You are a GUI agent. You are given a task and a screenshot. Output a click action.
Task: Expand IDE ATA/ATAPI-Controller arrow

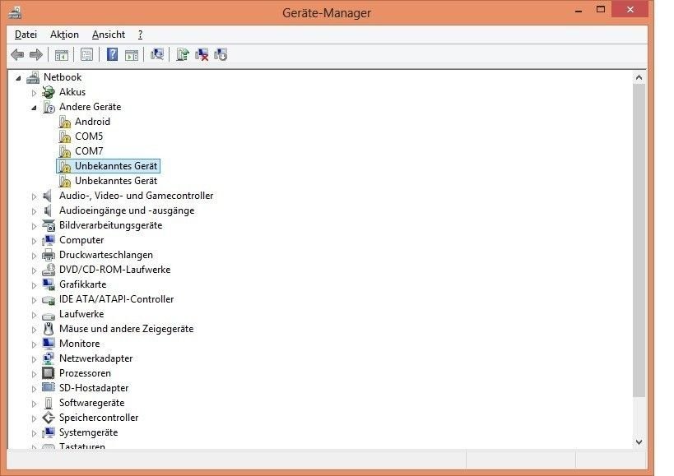click(x=34, y=300)
